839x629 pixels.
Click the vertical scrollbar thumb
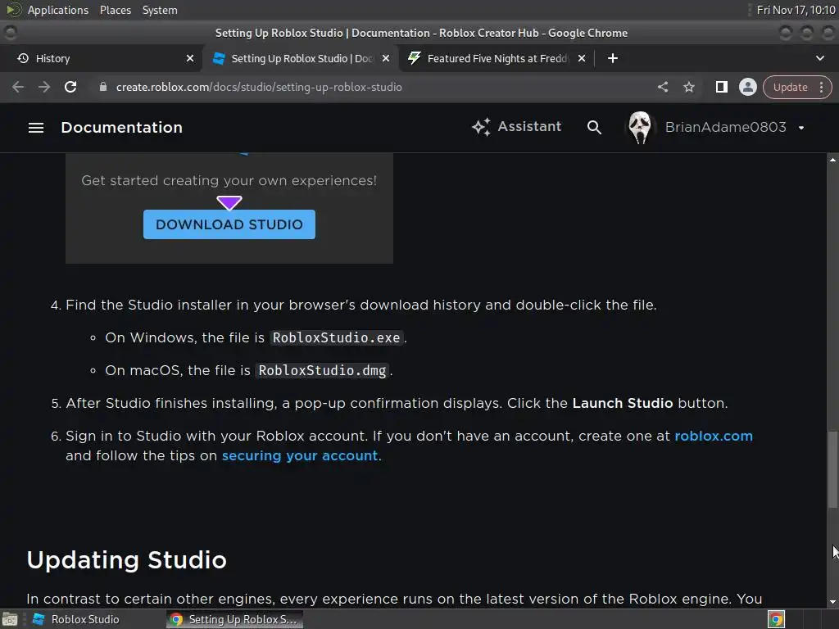tap(832, 469)
